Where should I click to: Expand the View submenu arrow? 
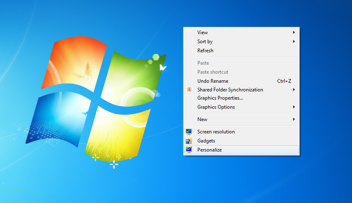294,33
